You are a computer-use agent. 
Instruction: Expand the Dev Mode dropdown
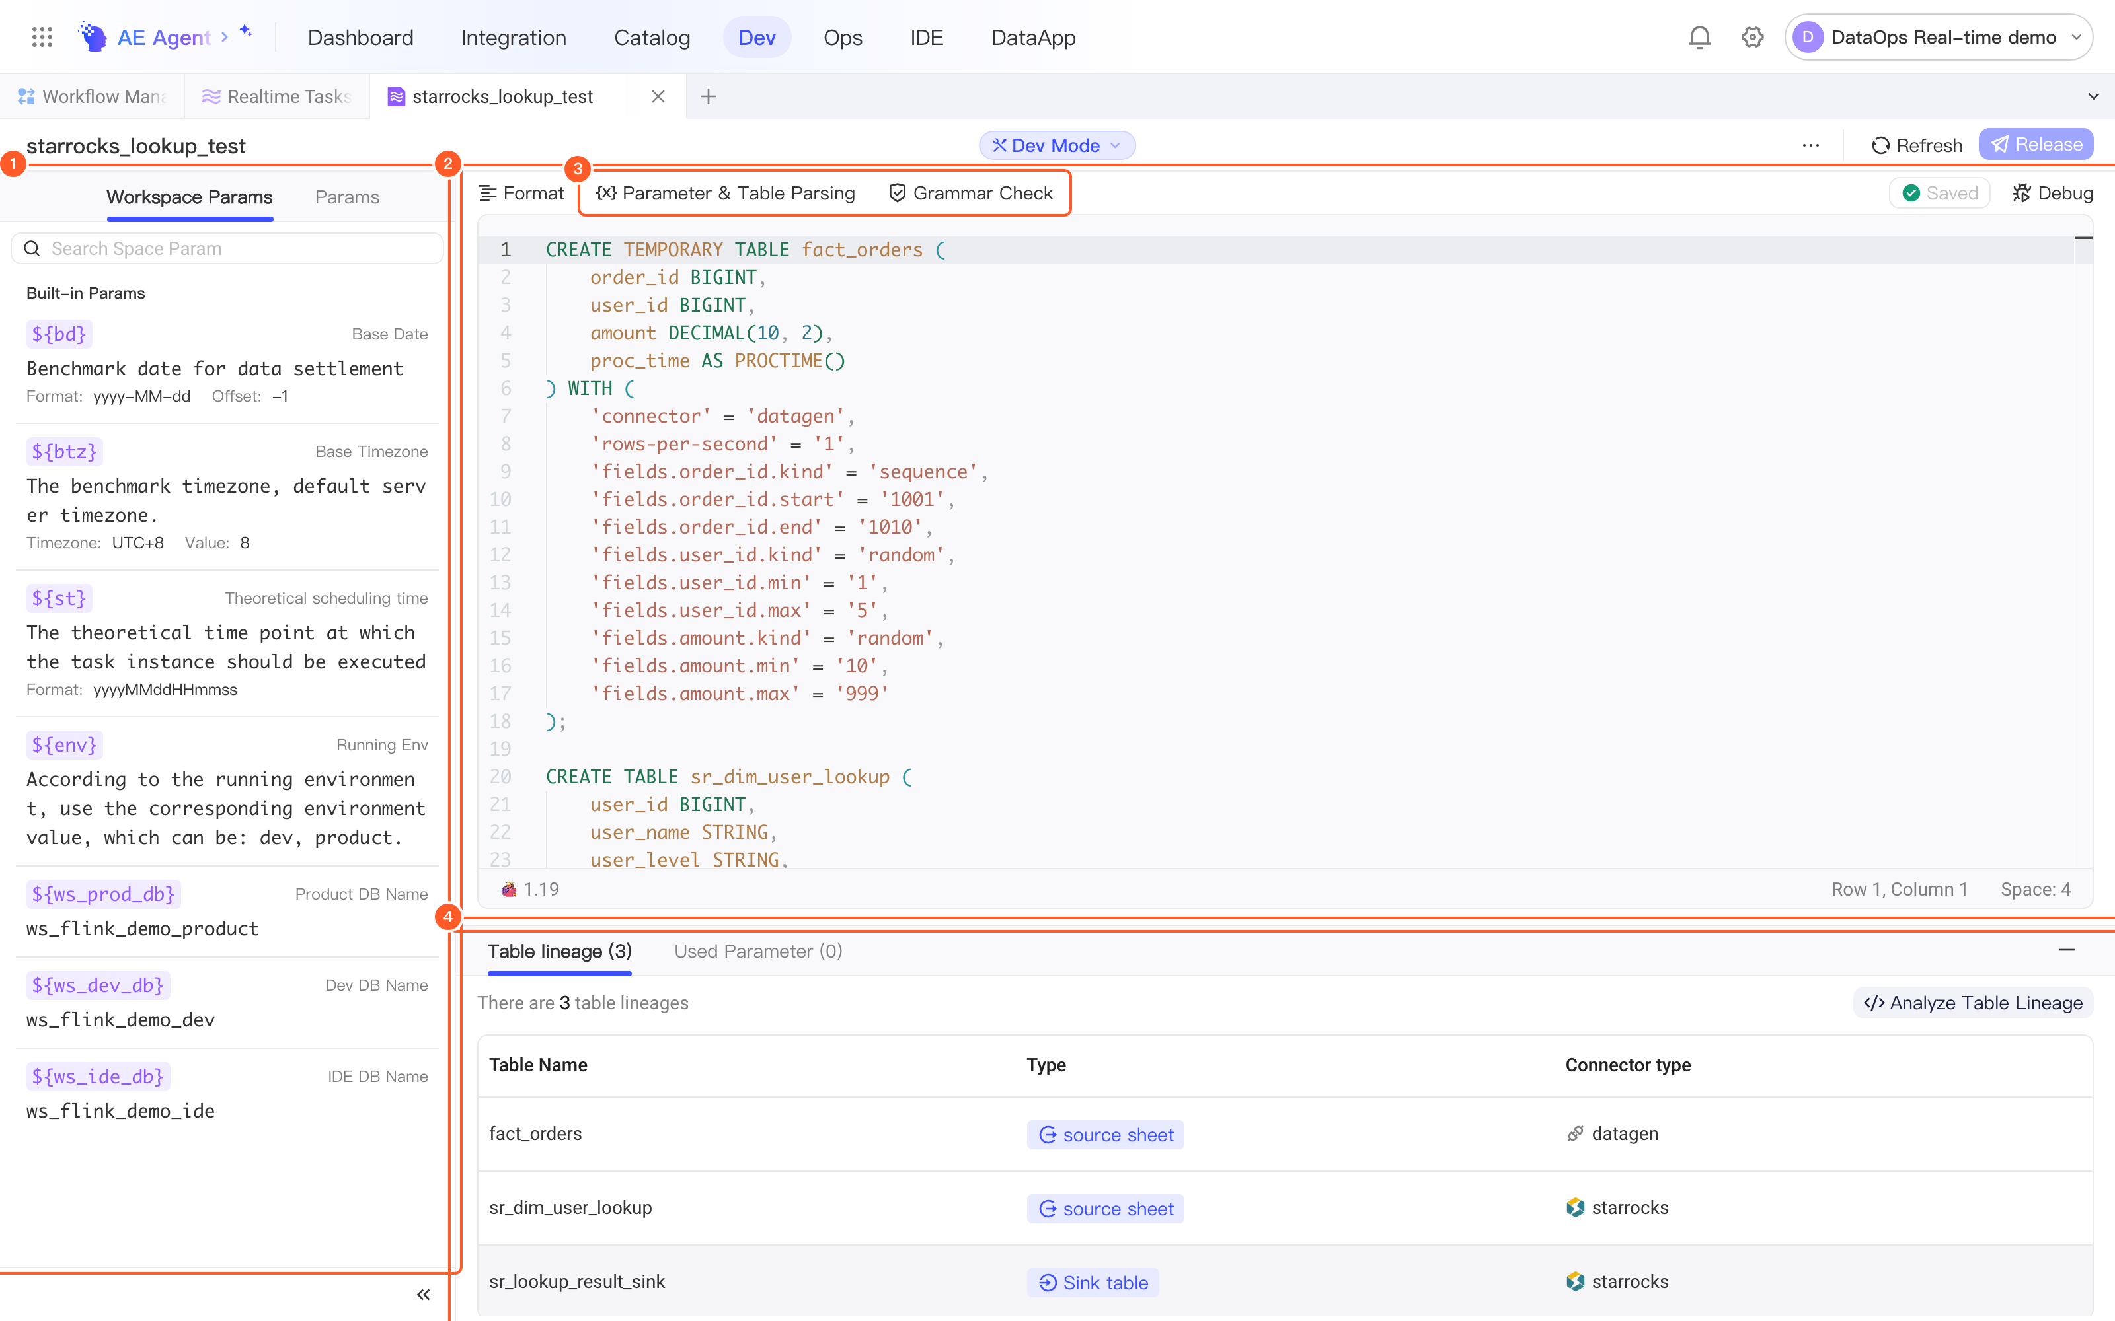[x=1057, y=145]
